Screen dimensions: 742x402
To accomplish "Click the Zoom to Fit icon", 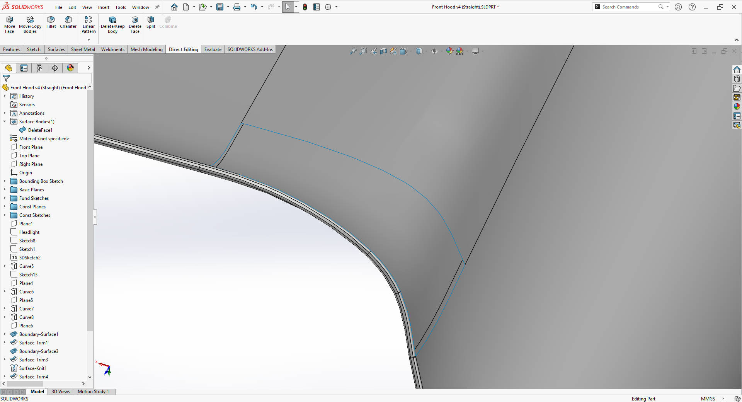I will 353,51.
